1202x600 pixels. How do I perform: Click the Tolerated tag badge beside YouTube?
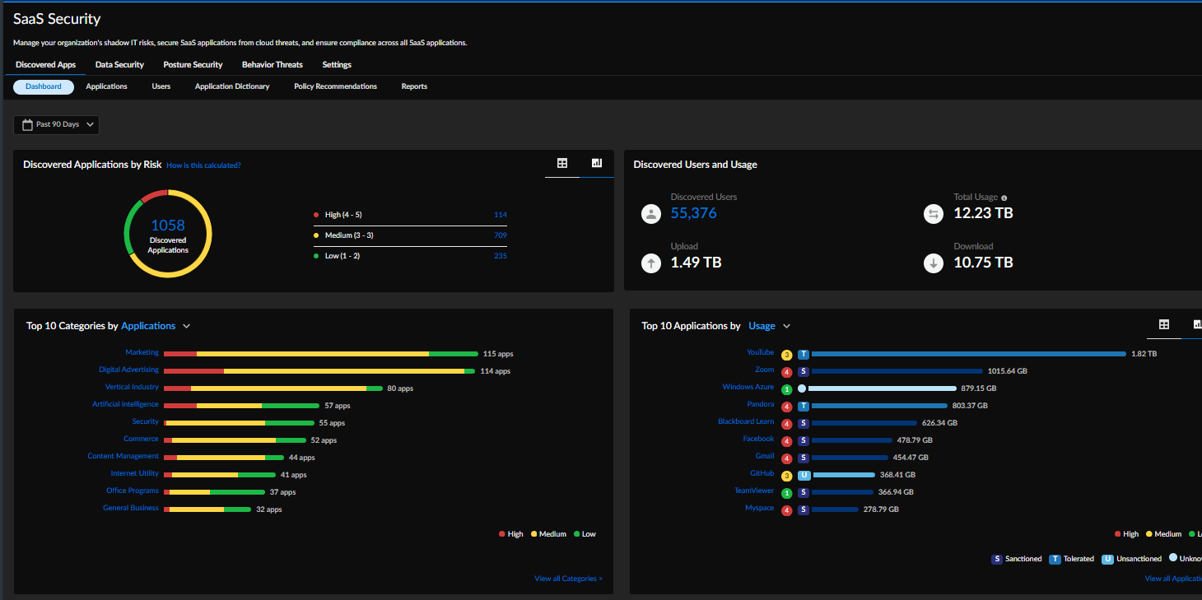click(x=804, y=354)
